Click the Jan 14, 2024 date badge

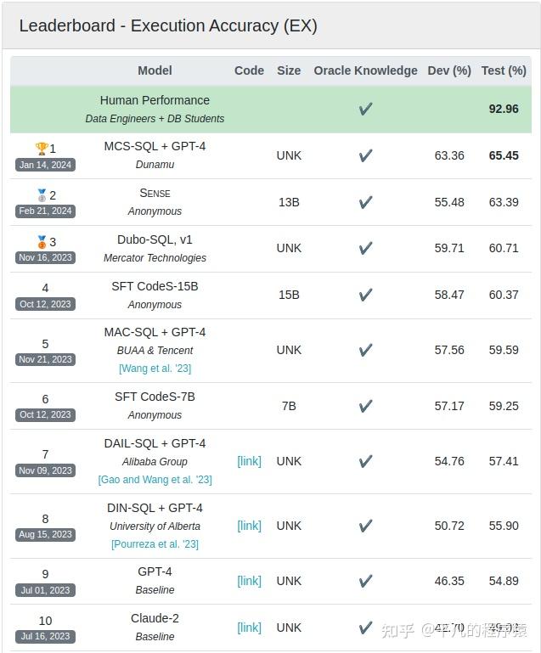pyautogui.click(x=45, y=165)
